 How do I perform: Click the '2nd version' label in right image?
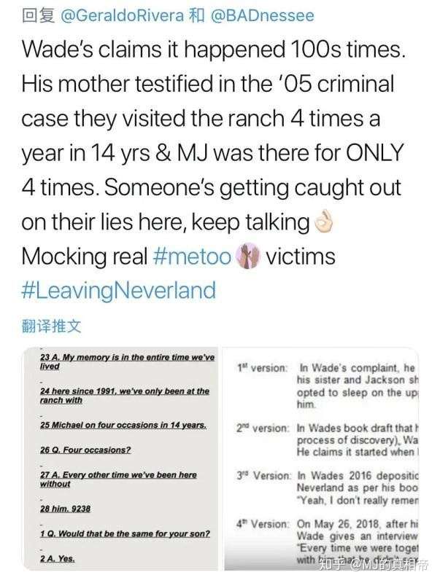263,428
